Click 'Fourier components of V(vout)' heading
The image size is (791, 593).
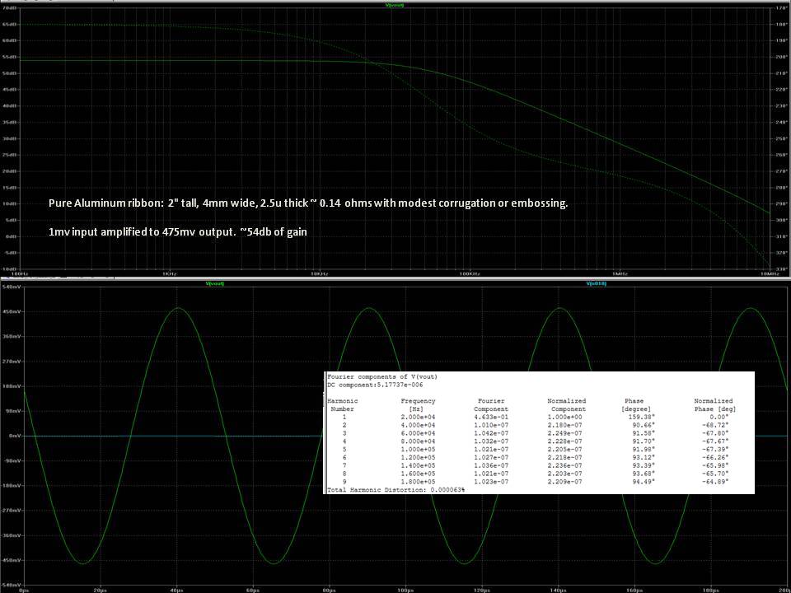[x=382, y=376]
